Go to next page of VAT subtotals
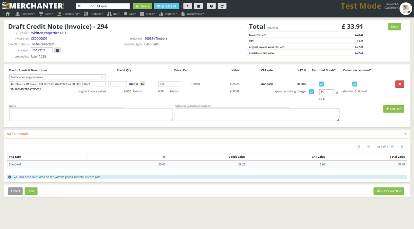Screen dimensions: 414x229 (x=392, y=147)
